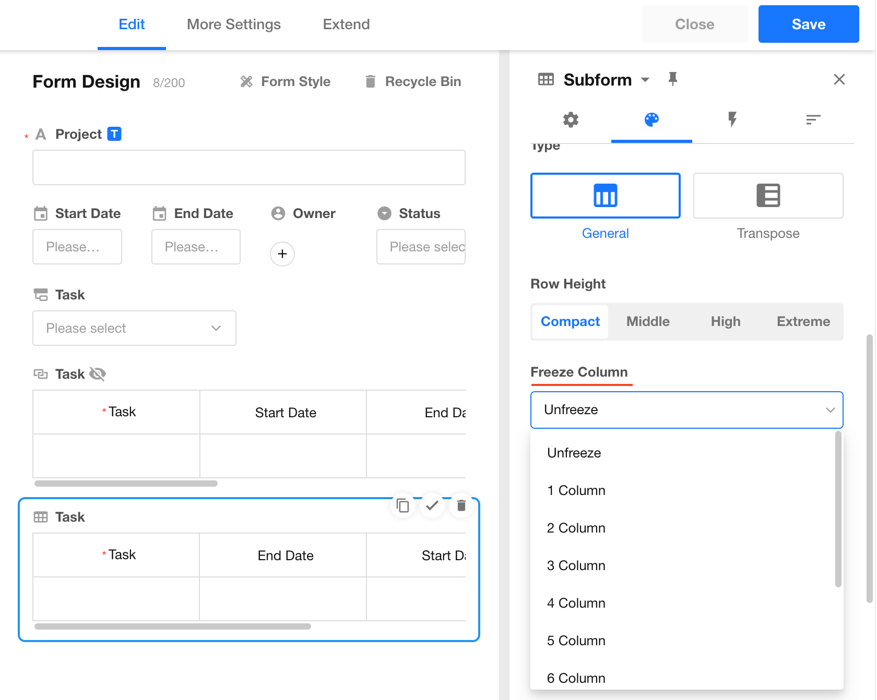Expand the Subform type dropdown arrow

tap(645, 80)
